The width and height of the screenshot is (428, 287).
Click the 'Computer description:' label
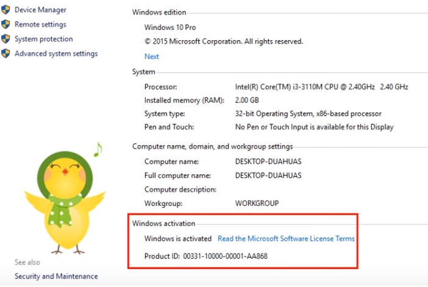tap(180, 190)
